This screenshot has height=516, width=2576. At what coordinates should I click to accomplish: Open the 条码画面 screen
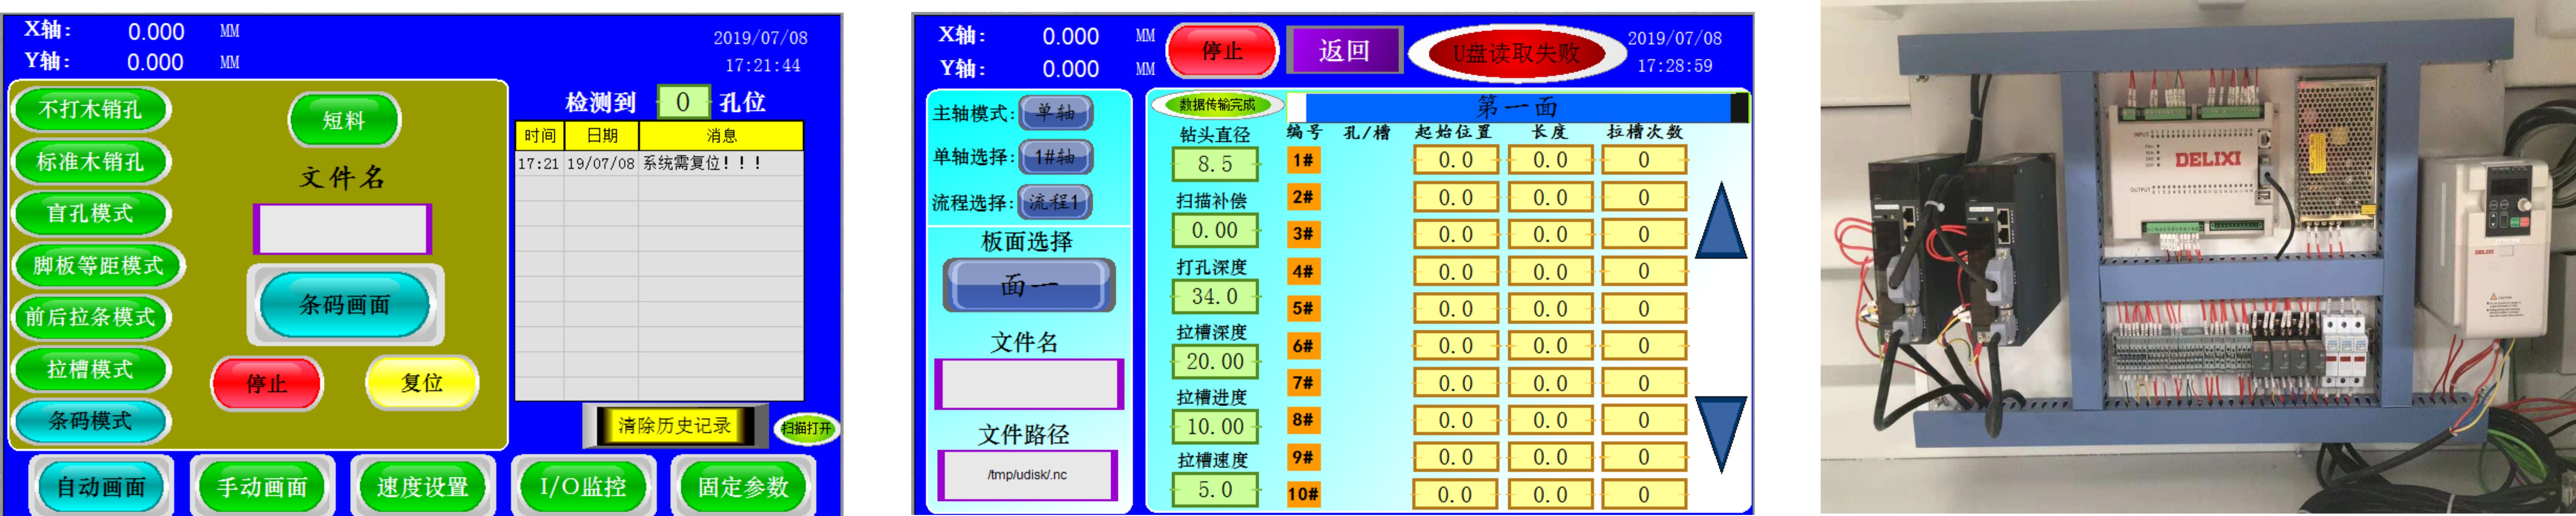coord(345,304)
